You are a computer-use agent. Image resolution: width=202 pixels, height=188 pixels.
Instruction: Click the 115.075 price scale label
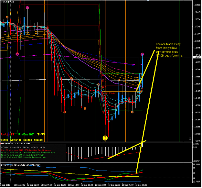[197, 41]
